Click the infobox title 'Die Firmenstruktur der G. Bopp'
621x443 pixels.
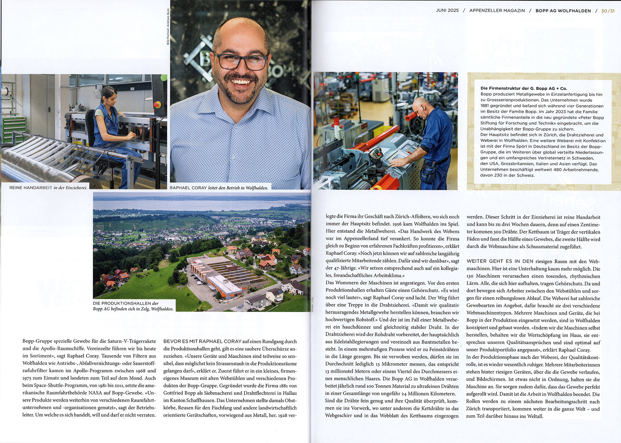click(x=523, y=88)
